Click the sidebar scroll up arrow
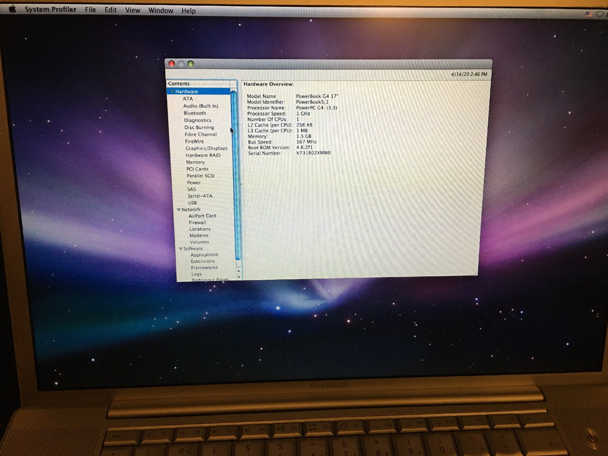This screenshot has width=608, height=456. point(238,271)
